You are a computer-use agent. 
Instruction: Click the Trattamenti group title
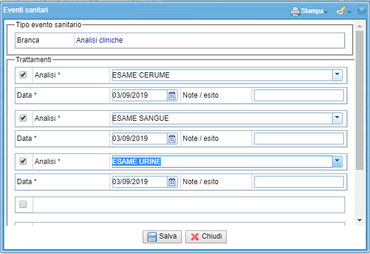pyautogui.click(x=34, y=60)
